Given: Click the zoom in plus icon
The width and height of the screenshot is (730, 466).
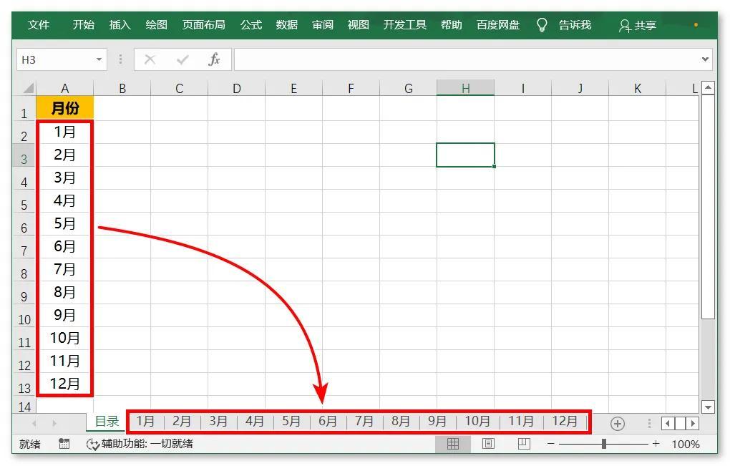Looking at the screenshot, I should 656,444.
